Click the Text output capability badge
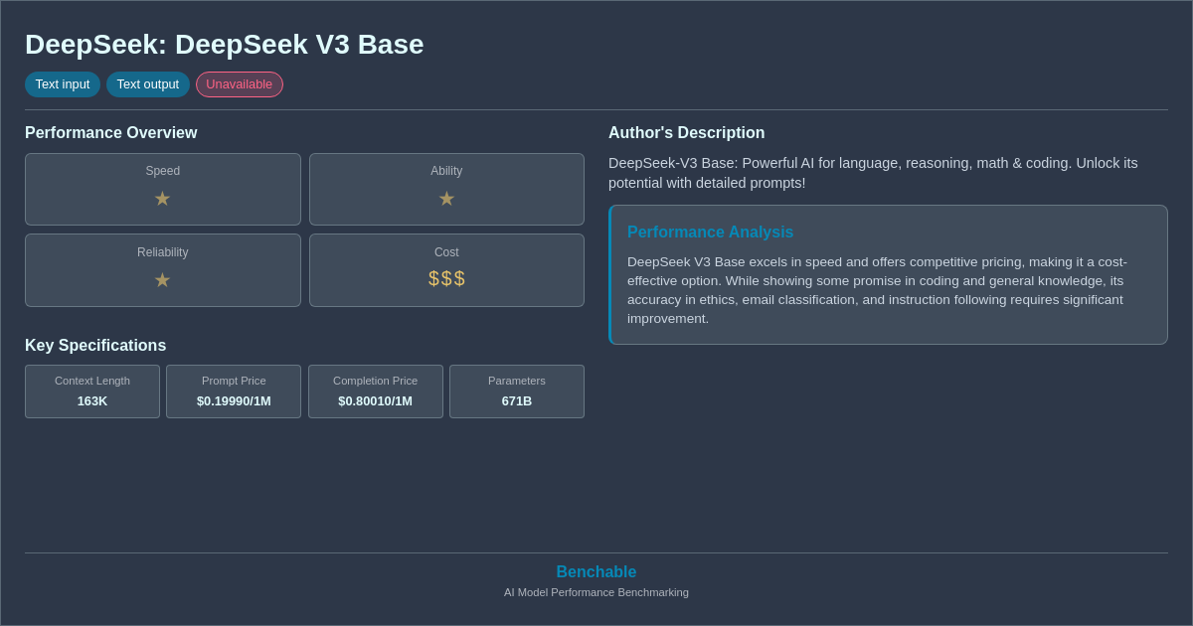Screen dimensions: 1193x626 pyautogui.click(x=148, y=84)
